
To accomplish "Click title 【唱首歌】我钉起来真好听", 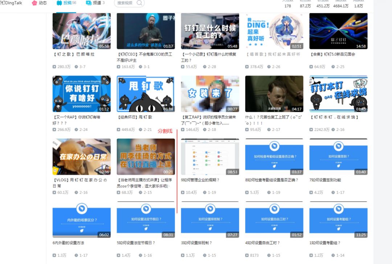I will click(x=273, y=54).
